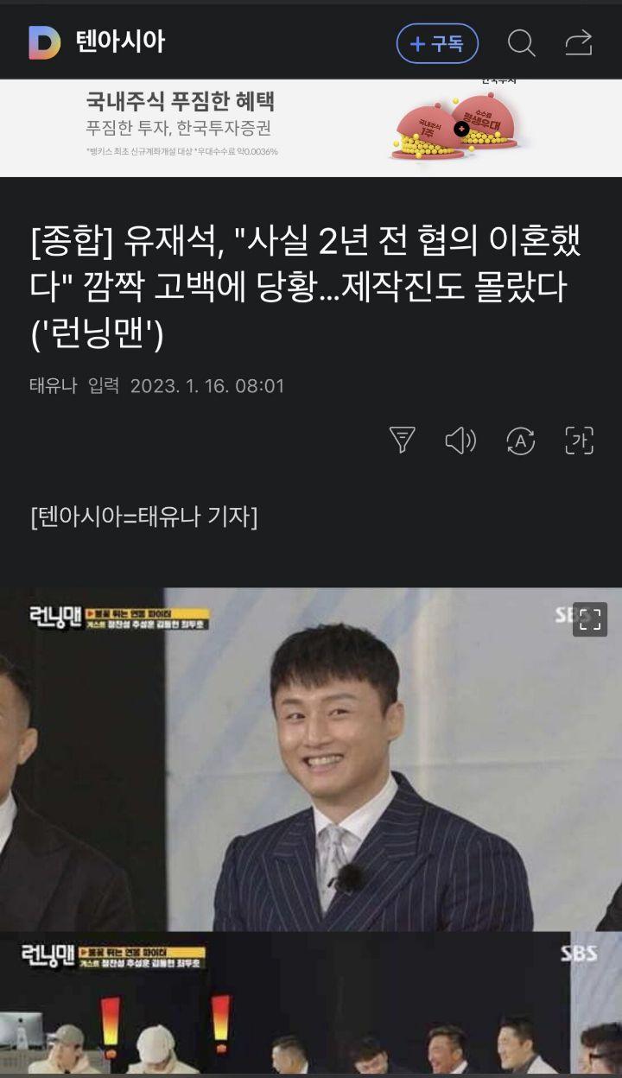Image resolution: width=622 pixels, height=1078 pixels.
Task: Tap the share arrow icon in header
Action: tap(579, 42)
